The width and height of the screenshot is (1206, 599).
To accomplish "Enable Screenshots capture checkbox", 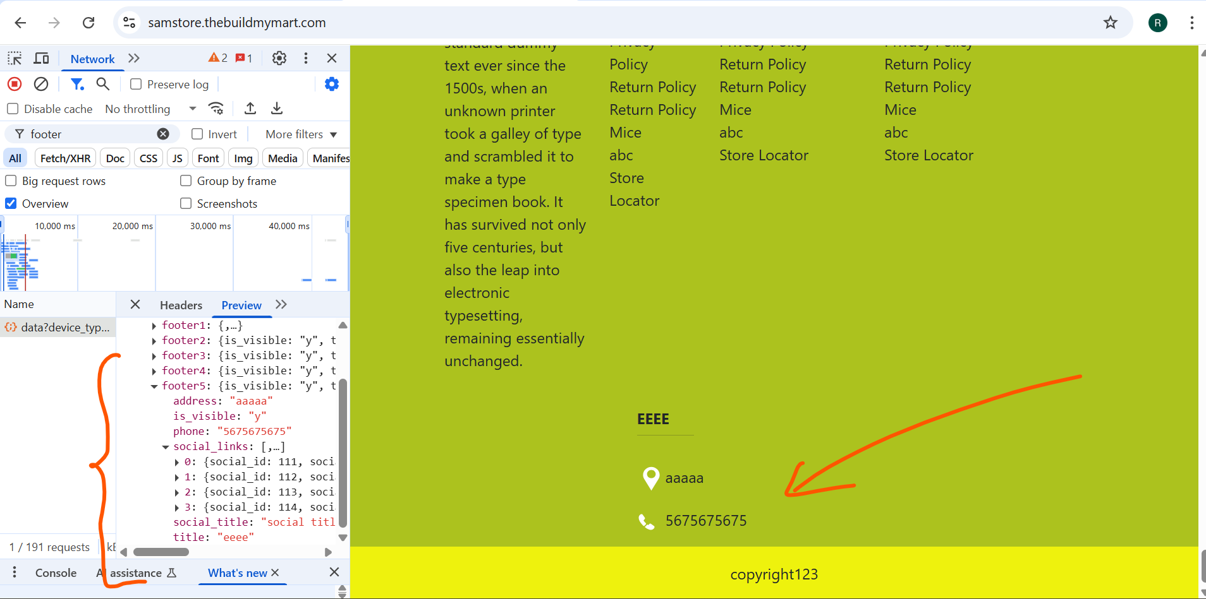I will pos(186,203).
